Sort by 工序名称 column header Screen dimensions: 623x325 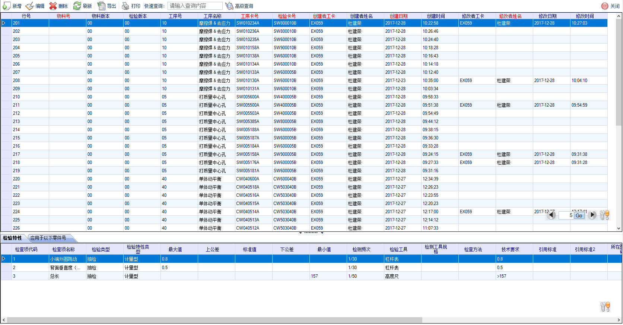(x=212, y=16)
